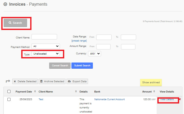Image resolution: width=184 pixels, height=114 pixels.
Task: Sort by Amount column arrows
Action: tap(154, 91)
